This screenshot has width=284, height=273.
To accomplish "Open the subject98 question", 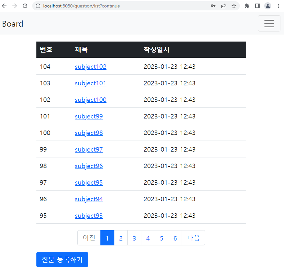I will tap(89, 133).
